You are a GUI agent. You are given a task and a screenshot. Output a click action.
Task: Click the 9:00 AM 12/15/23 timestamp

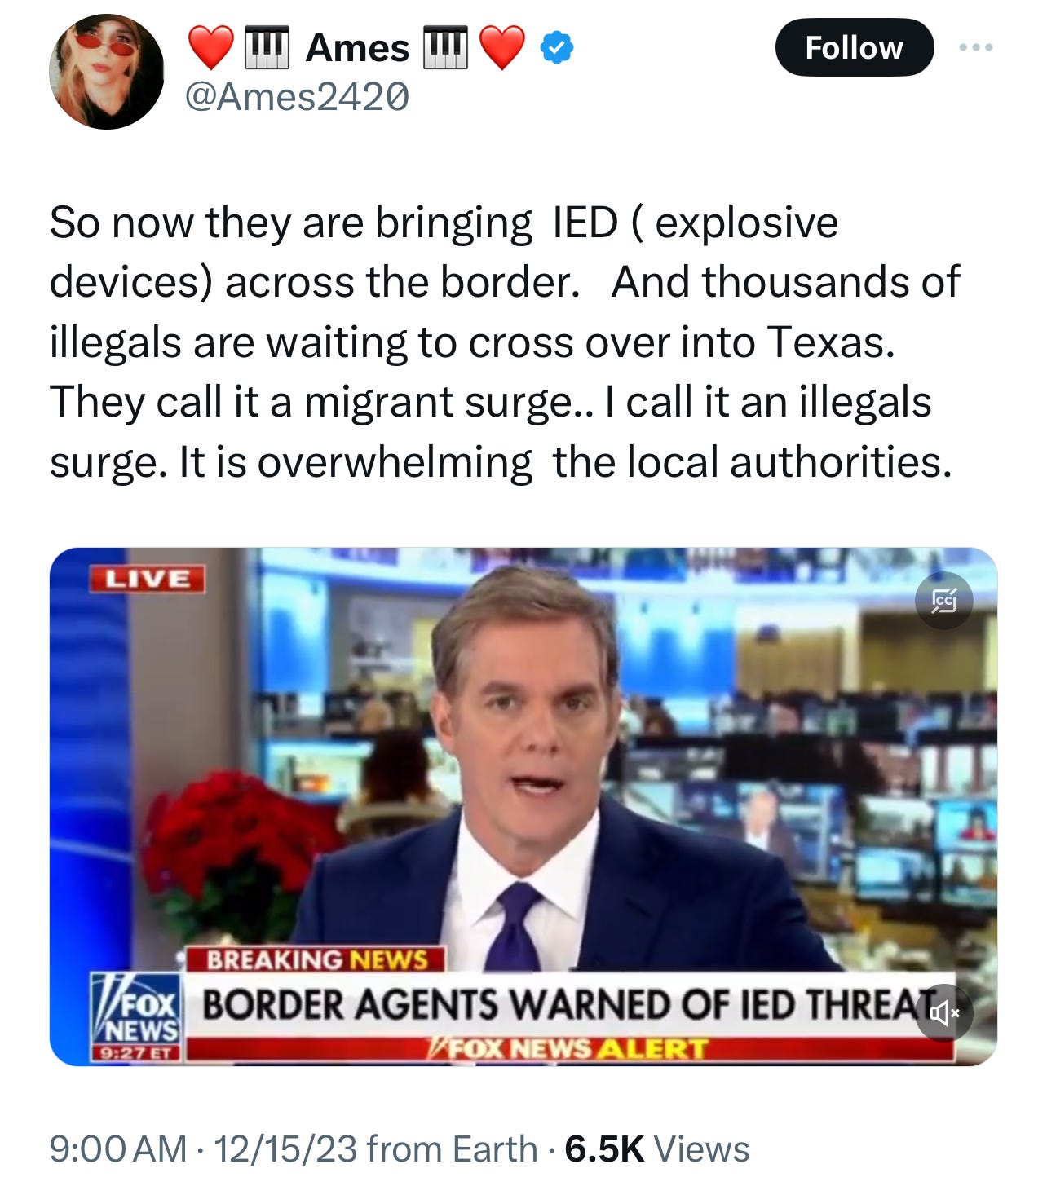click(203, 1149)
